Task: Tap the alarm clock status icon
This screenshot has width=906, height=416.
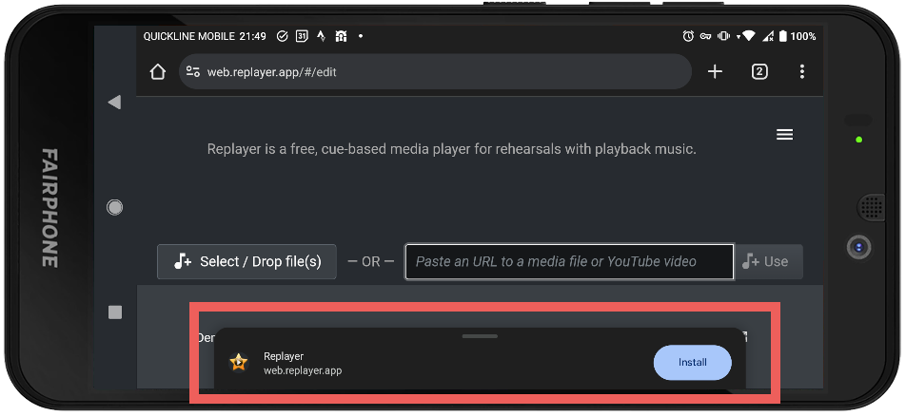Action: point(688,36)
